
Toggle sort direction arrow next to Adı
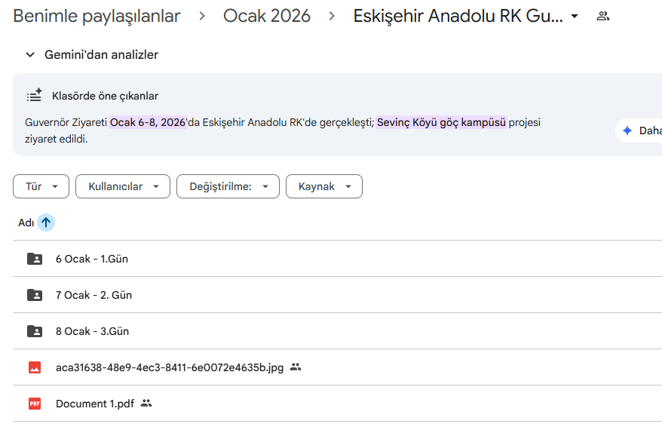point(46,223)
